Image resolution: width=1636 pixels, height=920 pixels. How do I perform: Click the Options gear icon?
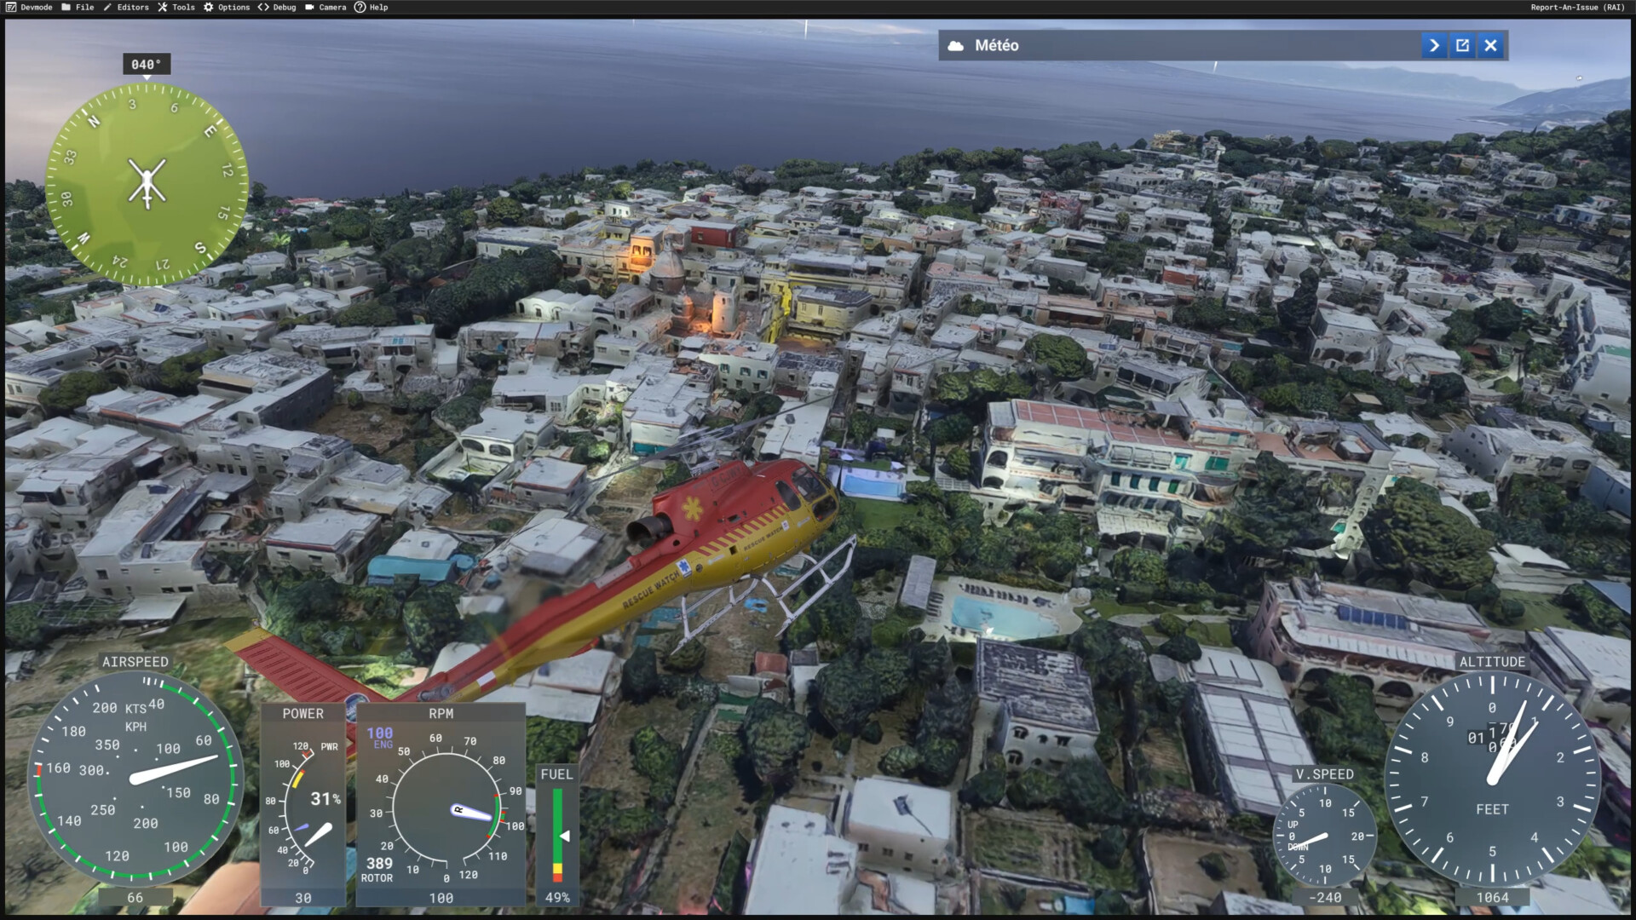click(x=209, y=7)
